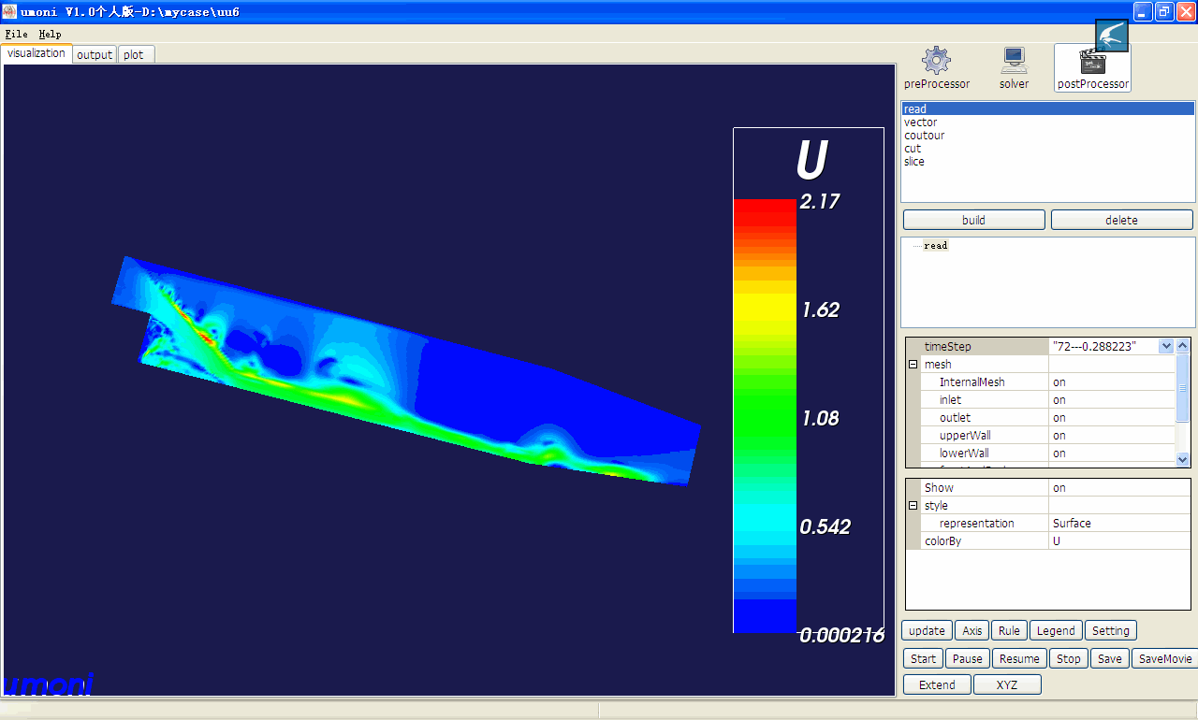Start the animation playback

[x=923, y=658]
